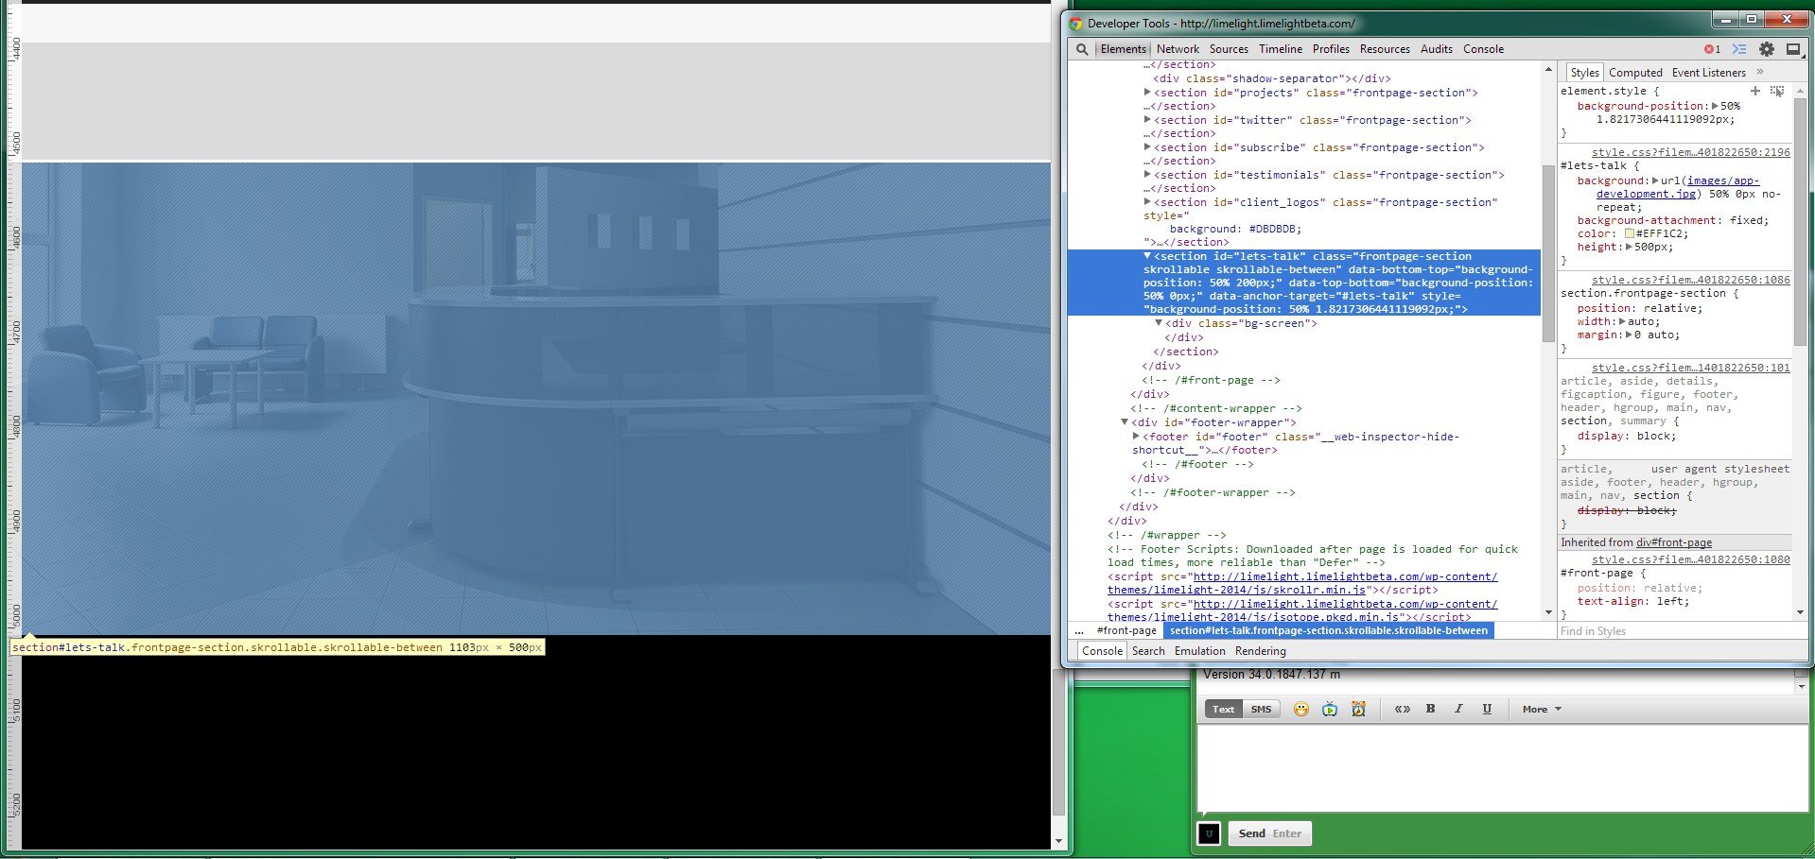1815x859 pixels.
Task: Click the Send button
Action: tap(1270, 833)
